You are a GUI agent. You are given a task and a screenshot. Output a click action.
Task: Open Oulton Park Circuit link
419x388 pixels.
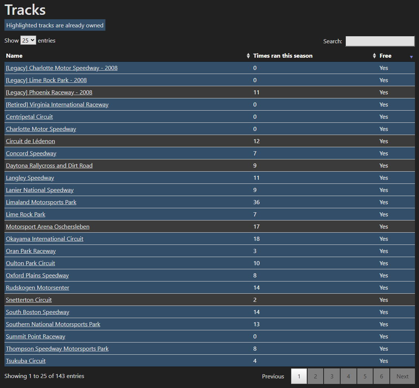coord(30,263)
